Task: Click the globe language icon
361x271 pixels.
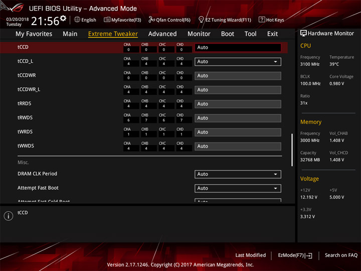Action: click(77, 20)
